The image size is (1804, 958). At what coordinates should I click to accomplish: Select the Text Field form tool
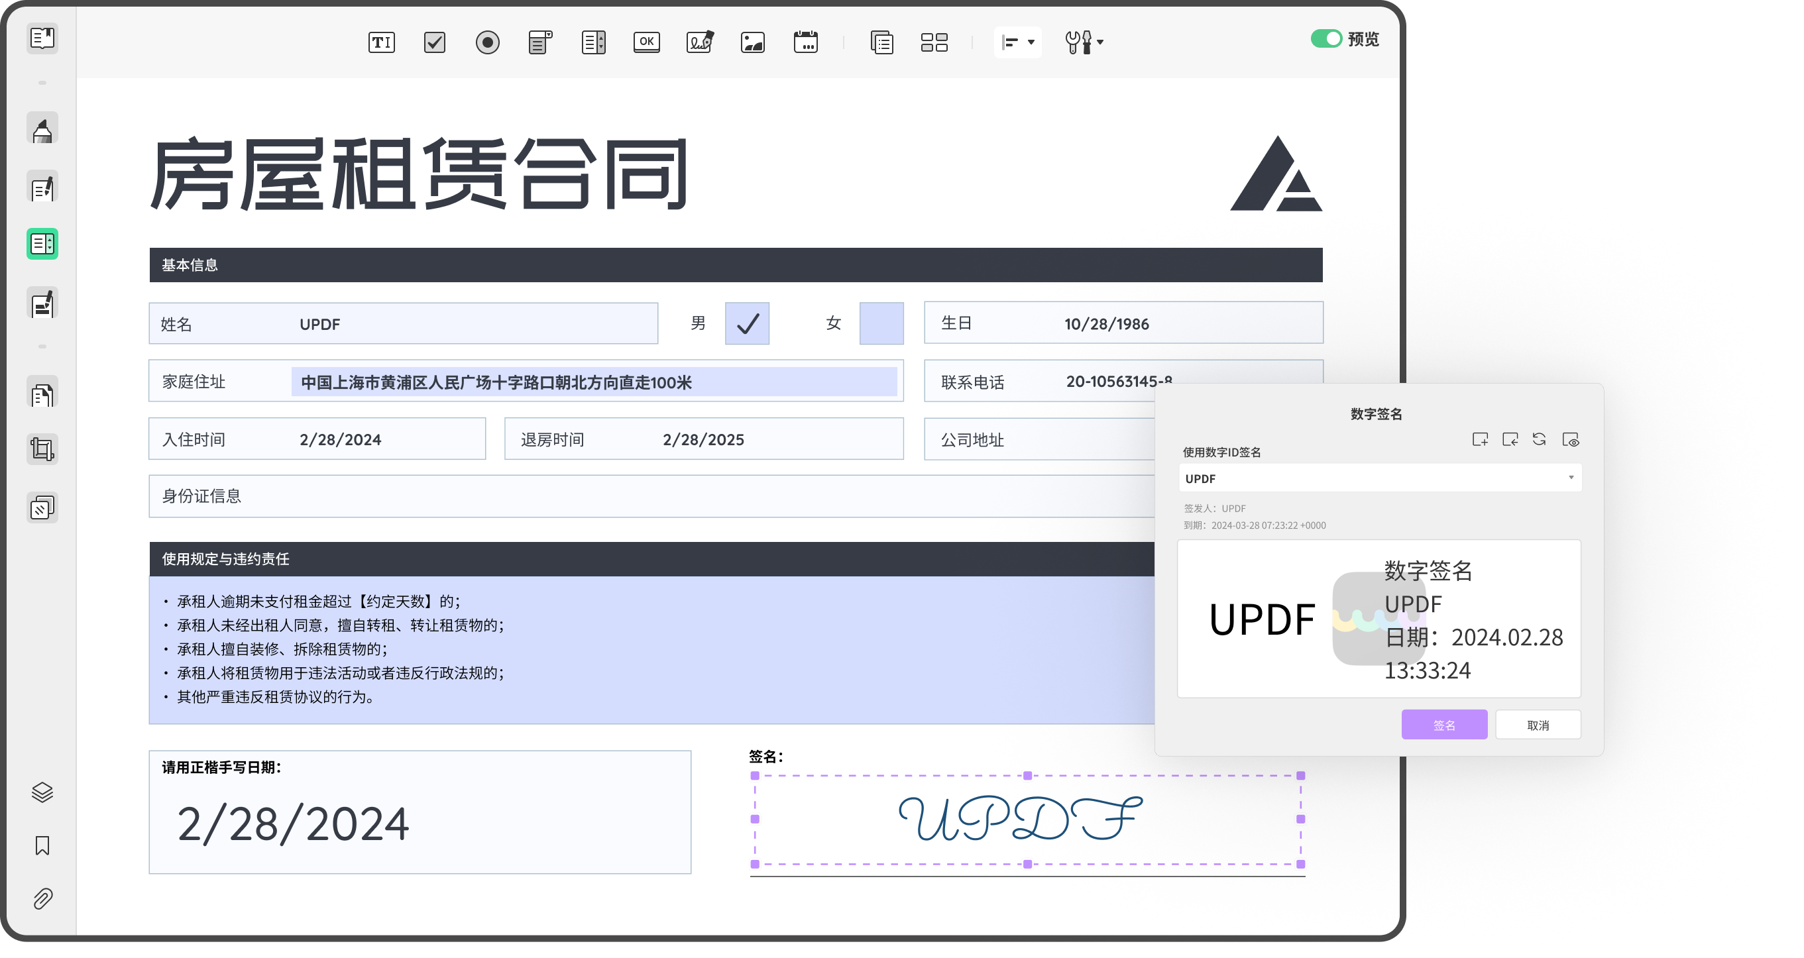[x=382, y=42]
